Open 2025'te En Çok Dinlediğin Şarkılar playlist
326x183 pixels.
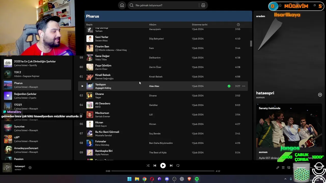coord(37,63)
